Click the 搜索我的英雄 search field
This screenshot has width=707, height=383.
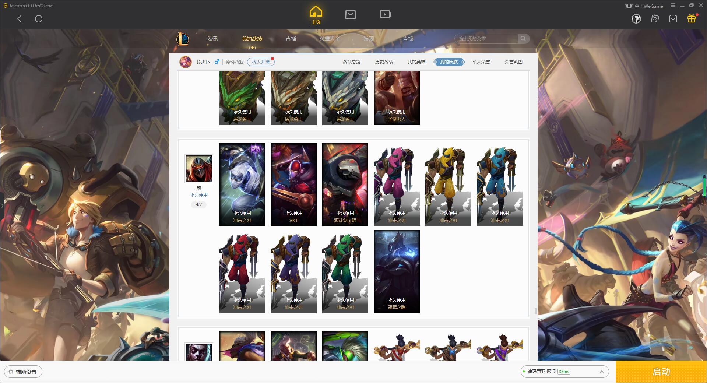[486, 39]
